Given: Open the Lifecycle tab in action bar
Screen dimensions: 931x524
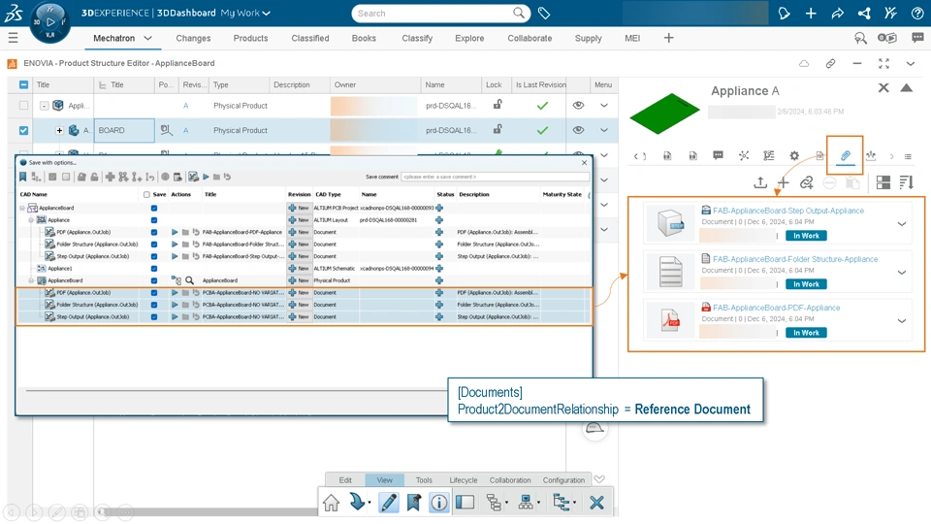Looking at the screenshot, I should click(464, 480).
